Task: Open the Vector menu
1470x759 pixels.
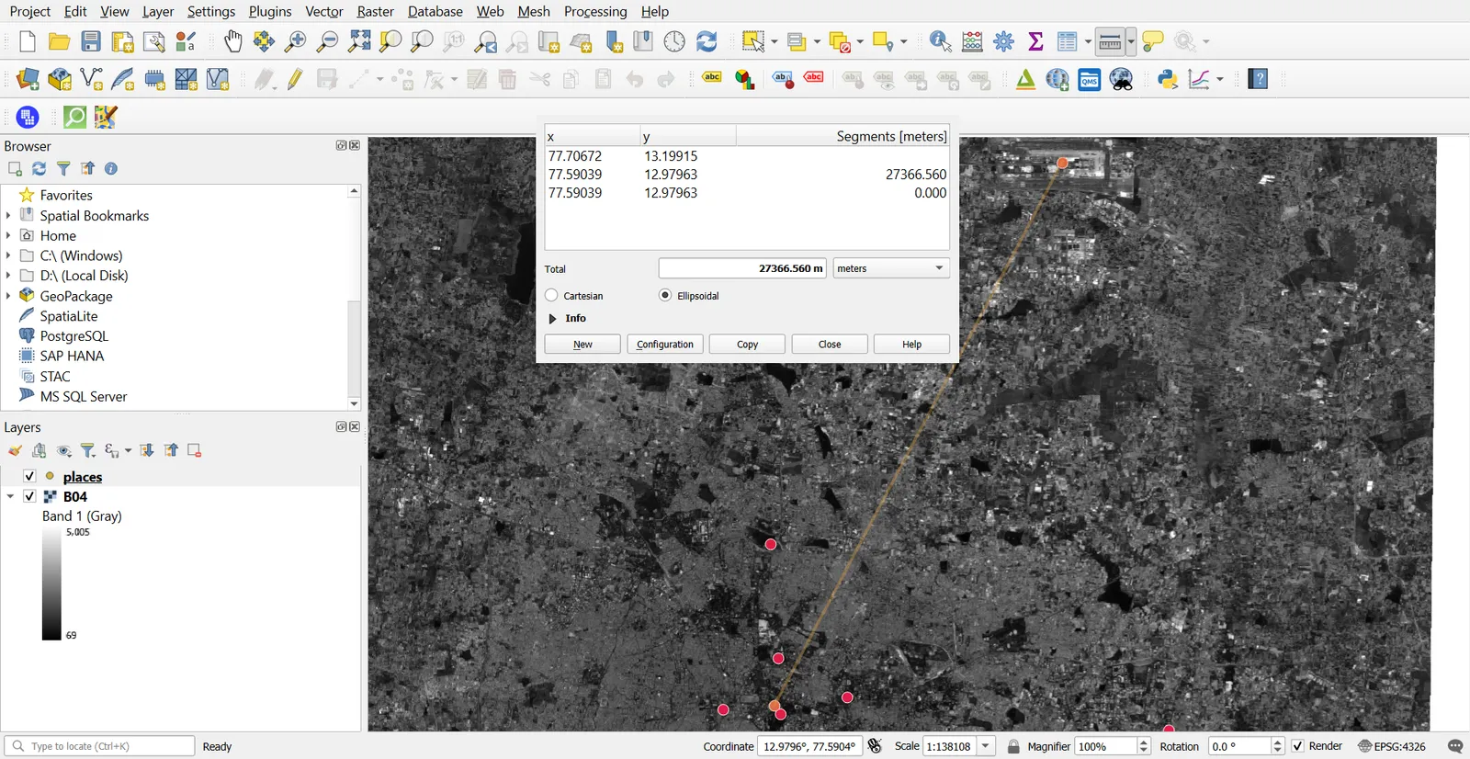Action: click(x=324, y=11)
